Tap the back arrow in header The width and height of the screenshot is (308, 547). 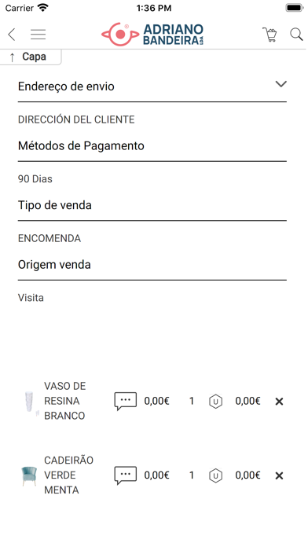(x=12, y=35)
